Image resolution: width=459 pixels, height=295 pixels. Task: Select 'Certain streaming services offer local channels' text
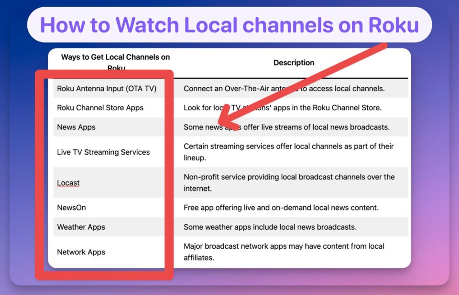pos(289,152)
